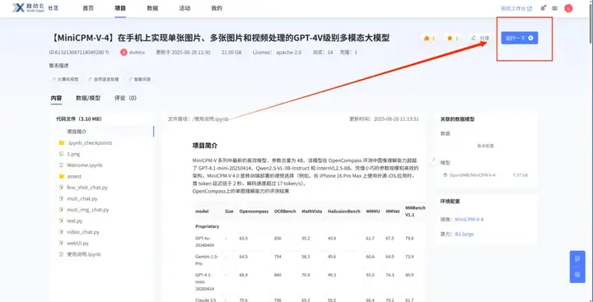Click the blue 运行一下 run button
593x302 pixels.
click(519, 38)
